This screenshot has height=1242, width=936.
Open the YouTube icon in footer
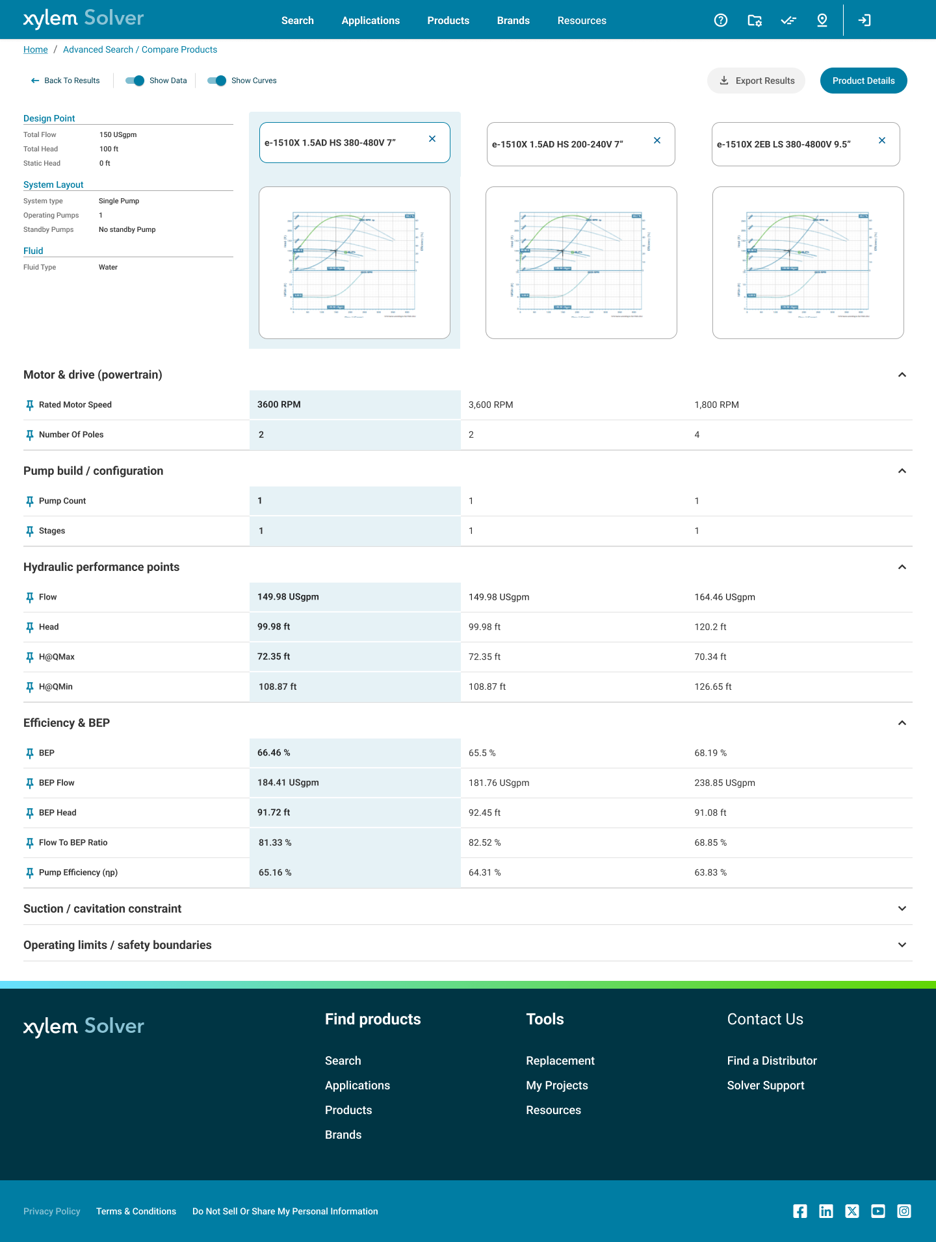click(878, 1211)
